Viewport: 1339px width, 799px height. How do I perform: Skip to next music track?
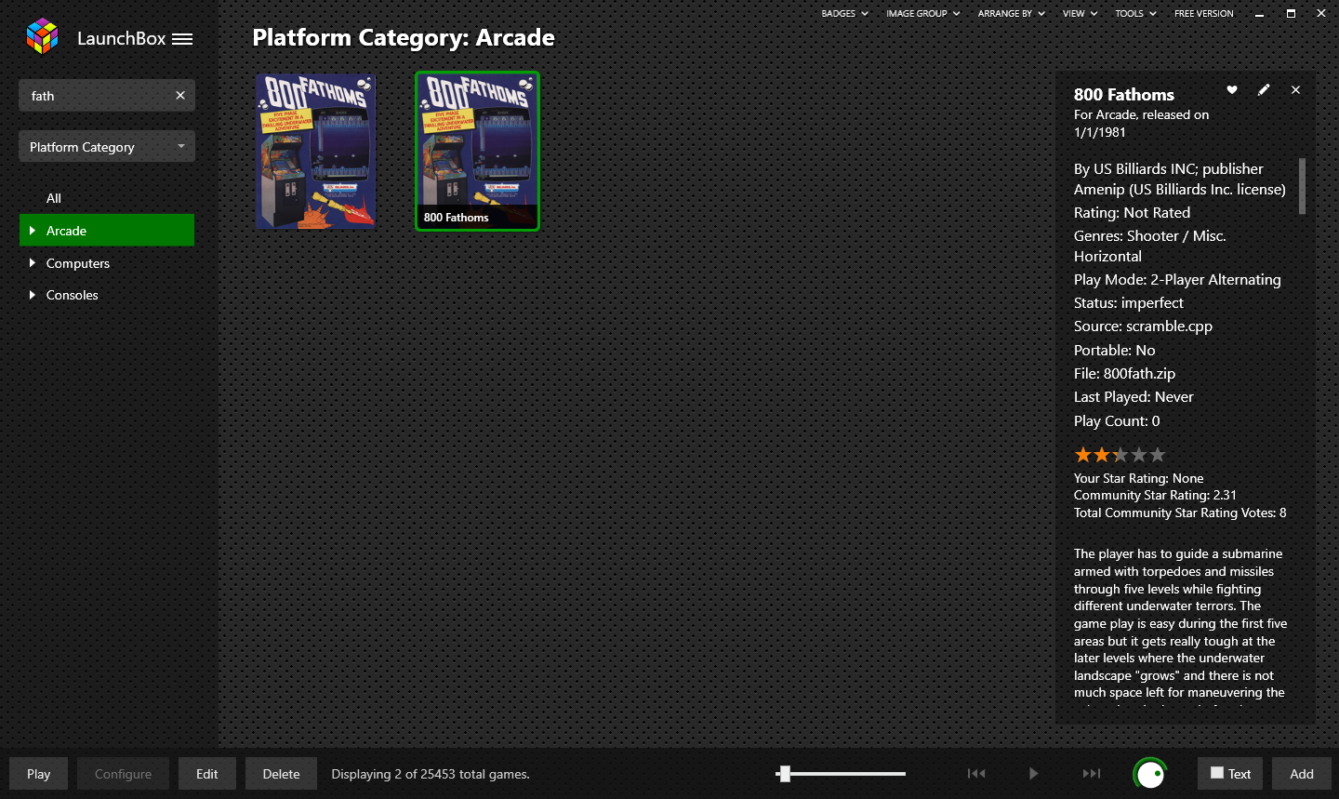pyautogui.click(x=1092, y=773)
